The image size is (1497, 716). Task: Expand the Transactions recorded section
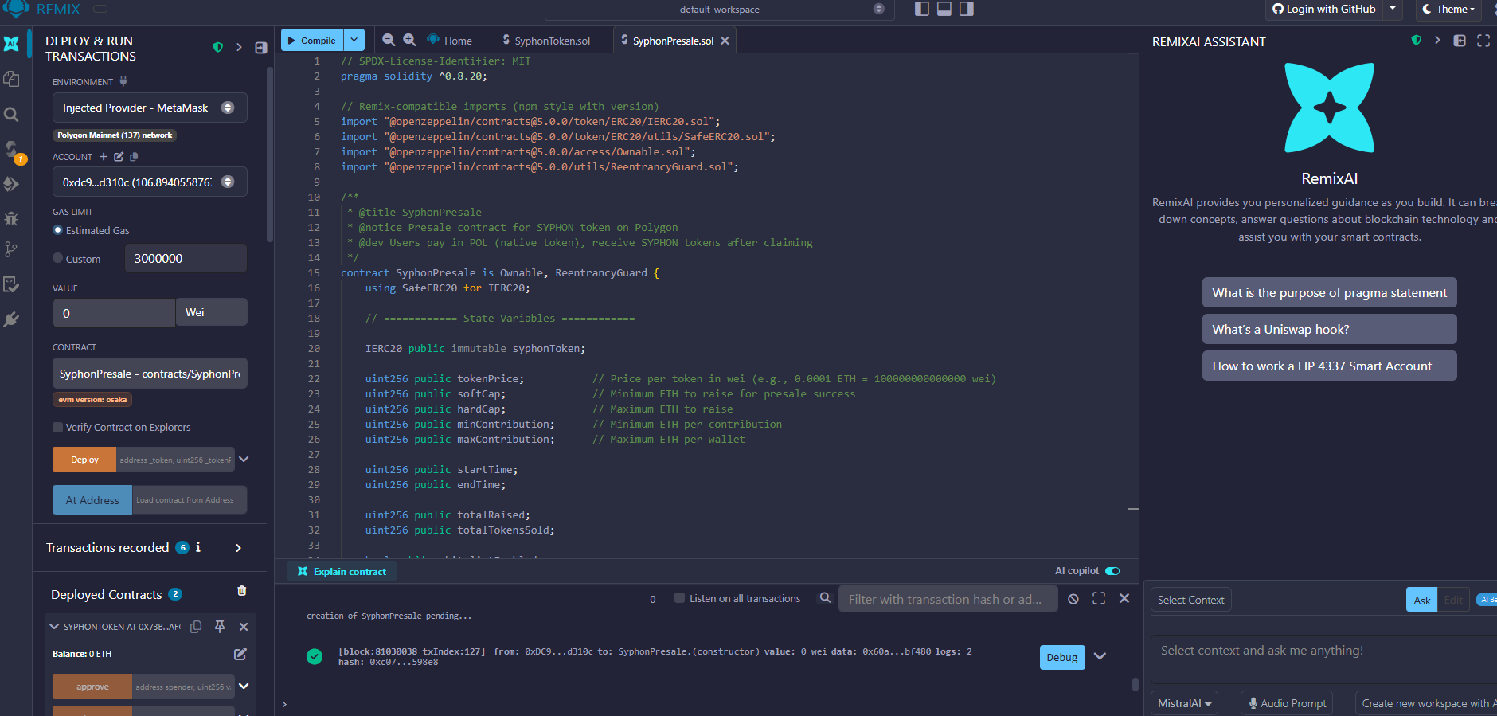(x=238, y=548)
